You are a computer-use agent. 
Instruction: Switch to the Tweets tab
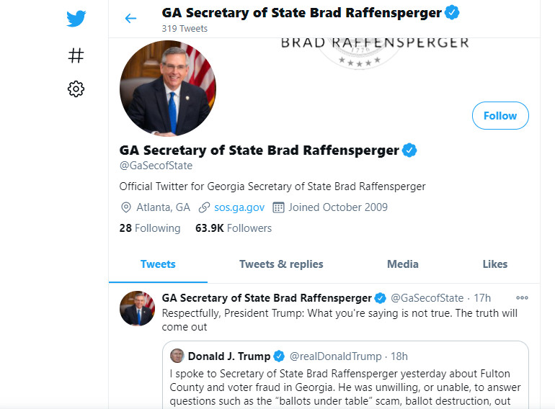158,264
